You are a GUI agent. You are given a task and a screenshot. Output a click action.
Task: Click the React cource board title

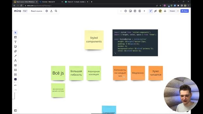pos(36,11)
